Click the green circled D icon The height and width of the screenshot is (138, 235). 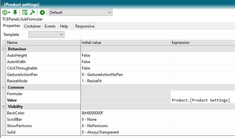(5, 12)
